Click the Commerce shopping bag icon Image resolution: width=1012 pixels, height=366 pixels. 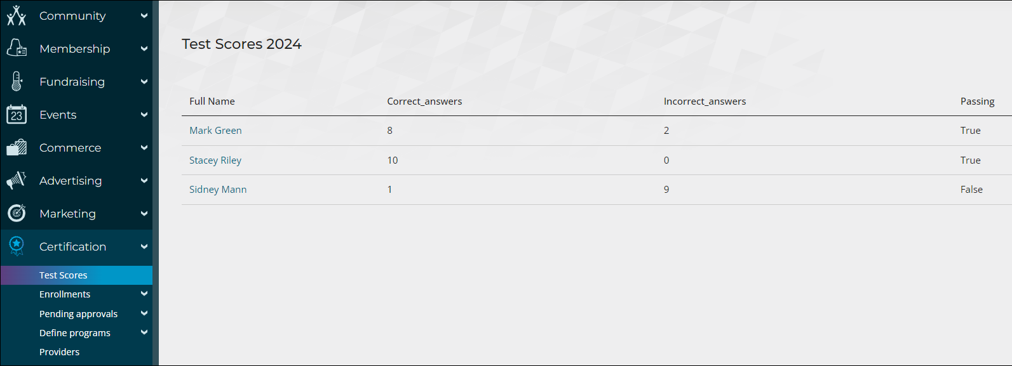pyautogui.click(x=17, y=147)
